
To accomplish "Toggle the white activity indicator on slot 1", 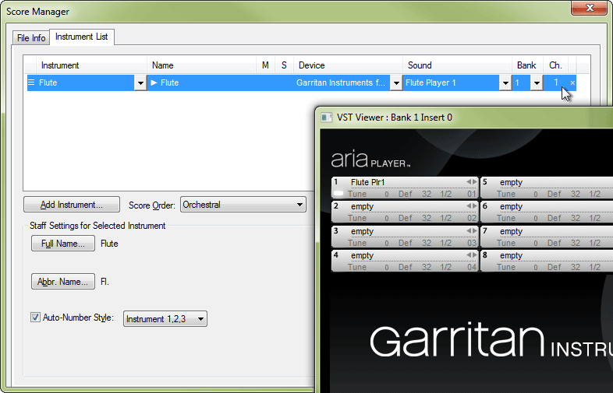I will tap(338, 194).
